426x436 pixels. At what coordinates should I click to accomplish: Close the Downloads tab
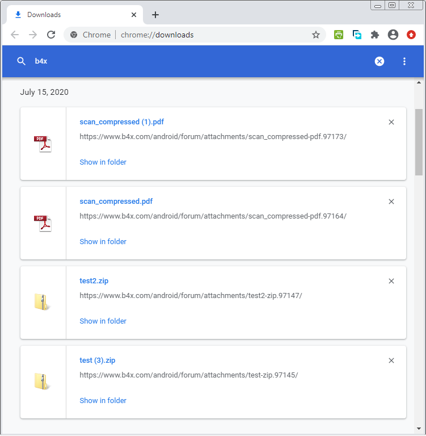134,15
